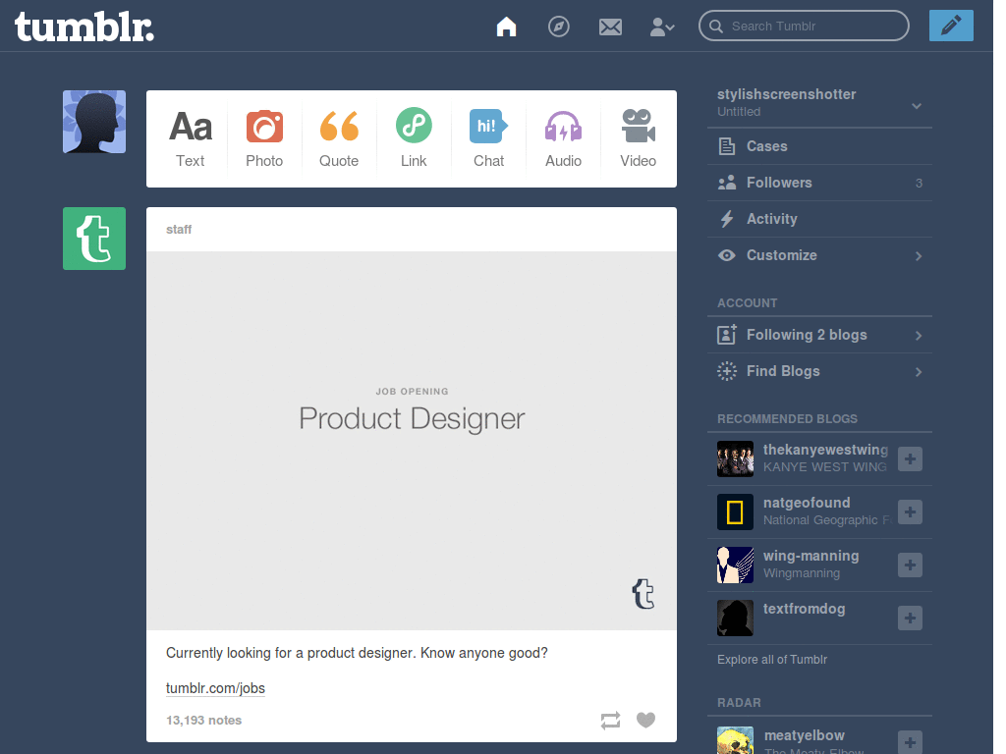
Task: Click the Find Blogs dotted circle icon
Action: [727, 370]
